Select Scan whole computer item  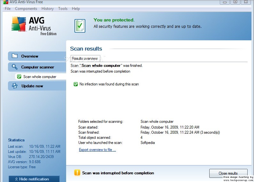pos(41,76)
